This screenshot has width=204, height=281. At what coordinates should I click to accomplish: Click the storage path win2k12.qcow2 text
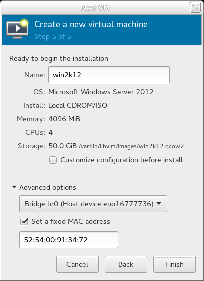point(131,146)
